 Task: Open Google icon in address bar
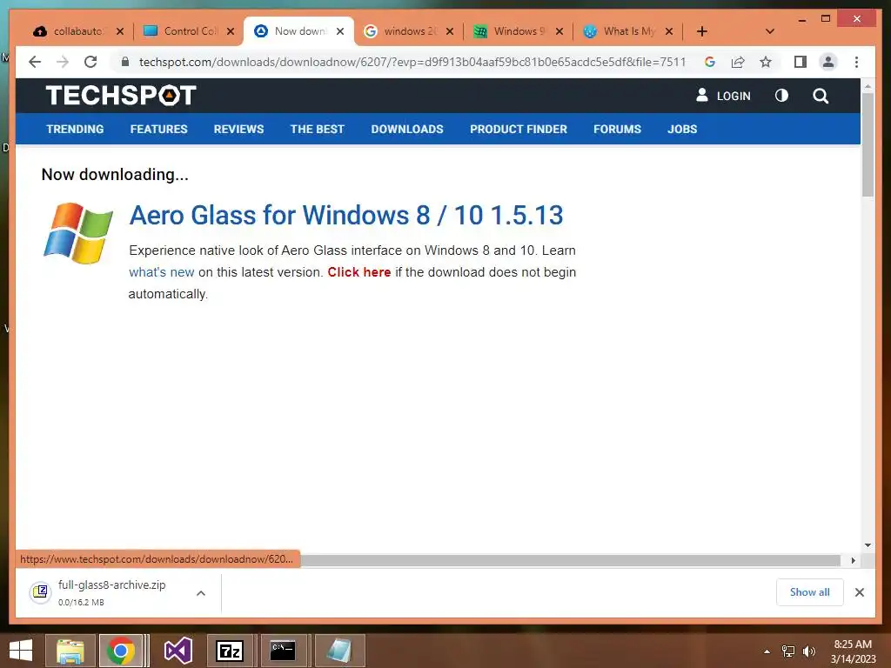tap(710, 62)
